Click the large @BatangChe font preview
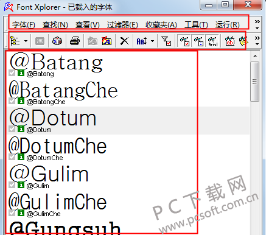266x235 pixels. tap(63, 91)
